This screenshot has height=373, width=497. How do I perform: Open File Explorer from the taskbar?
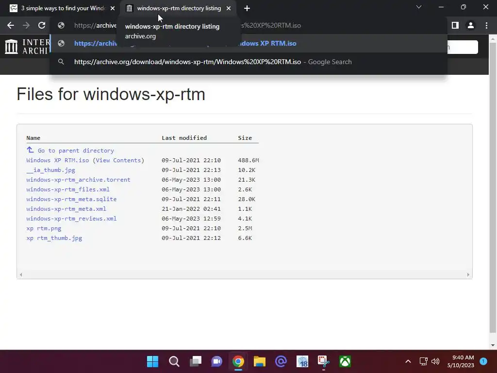pyautogui.click(x=260, y=361)
